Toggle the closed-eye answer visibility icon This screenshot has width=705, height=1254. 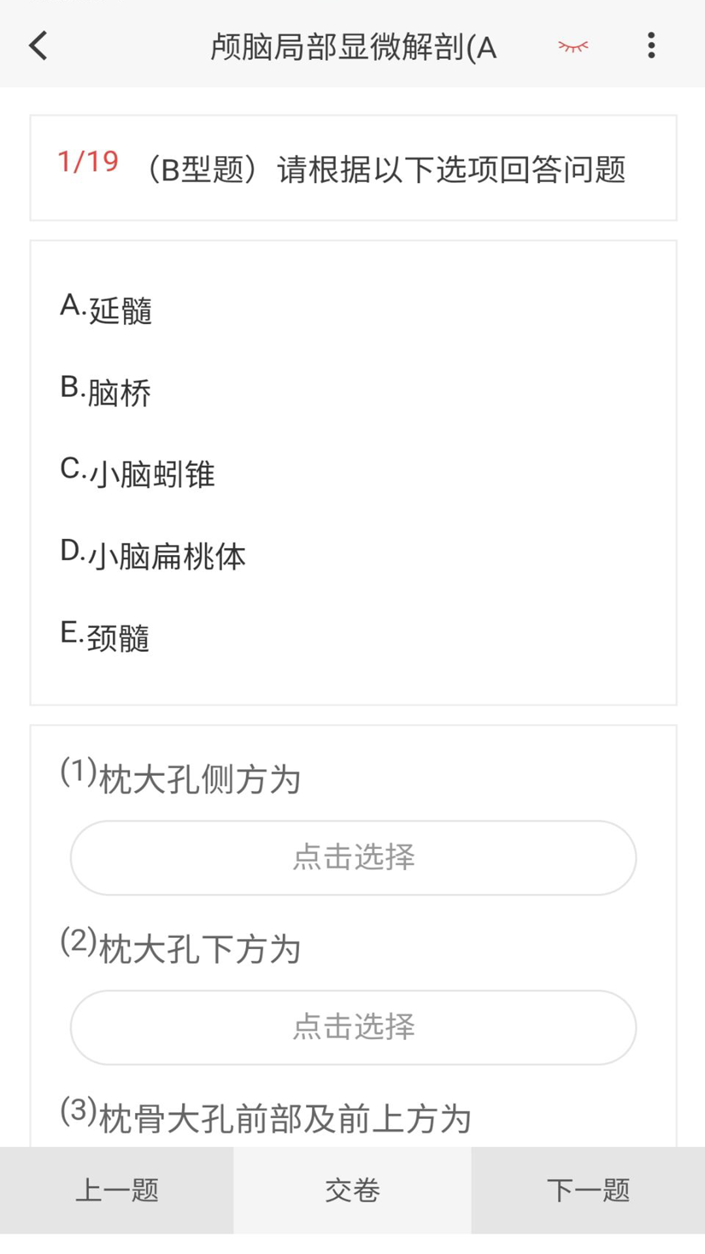pos(573,46)
